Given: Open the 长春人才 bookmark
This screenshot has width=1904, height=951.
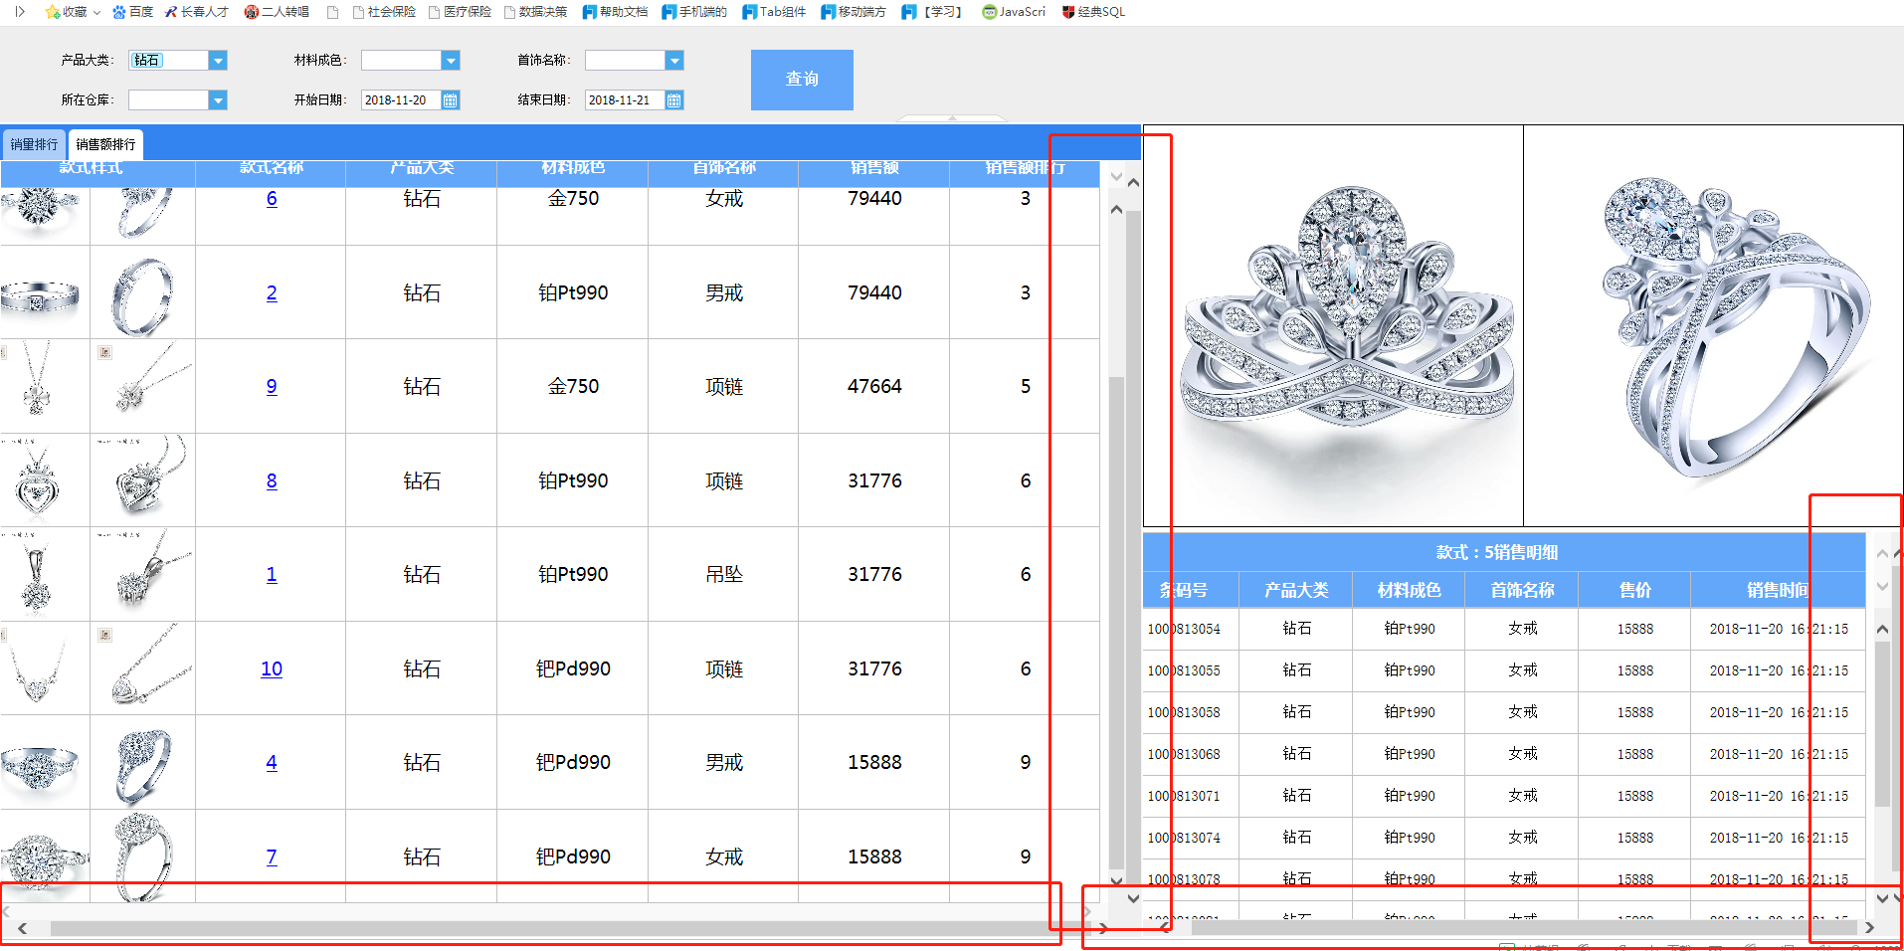Looking at the screenshot, I should [196, 12].
